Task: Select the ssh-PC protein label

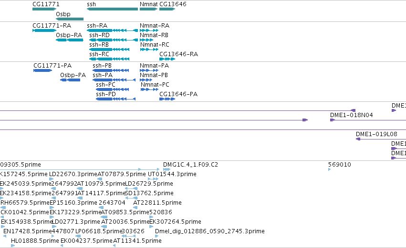Action: click(105, 85)
